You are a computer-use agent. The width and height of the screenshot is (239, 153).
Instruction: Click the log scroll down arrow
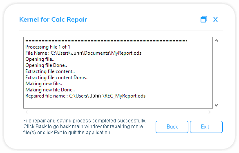click(216, 105)
